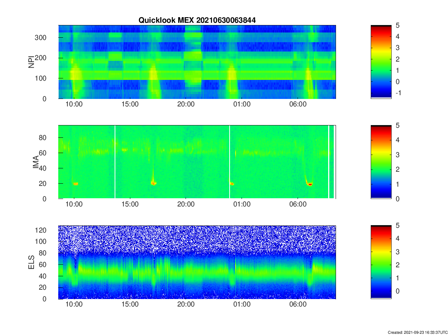The width and height of the screenshot is (448, 336).
Task: Click the ELS colorbar
Action: (381, 262)
